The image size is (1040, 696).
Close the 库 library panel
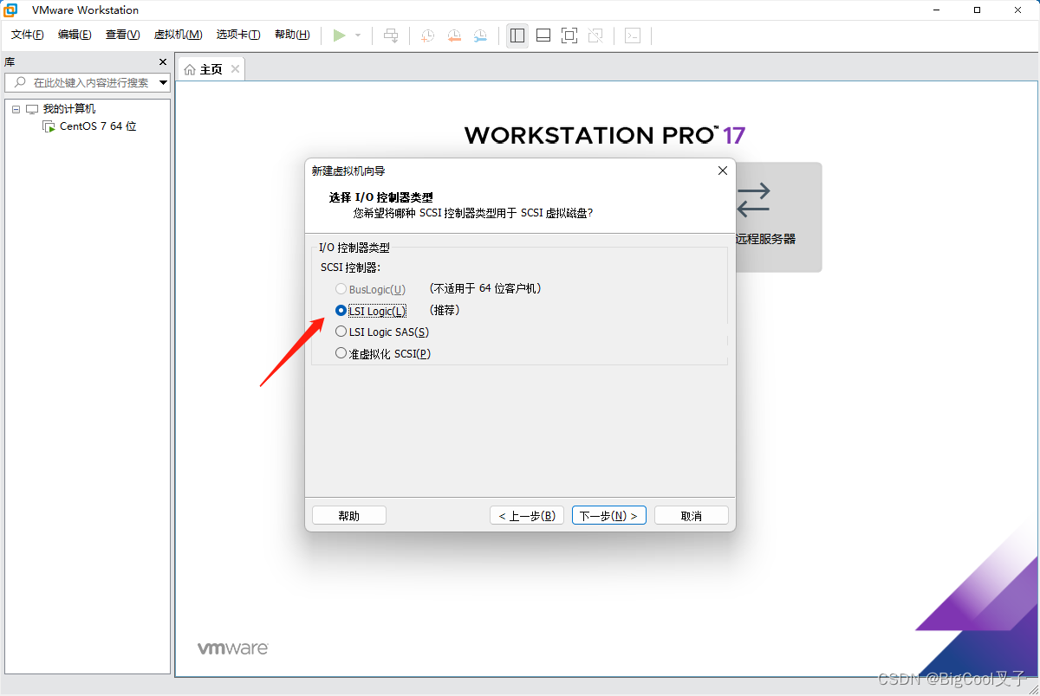coord(163,62)
